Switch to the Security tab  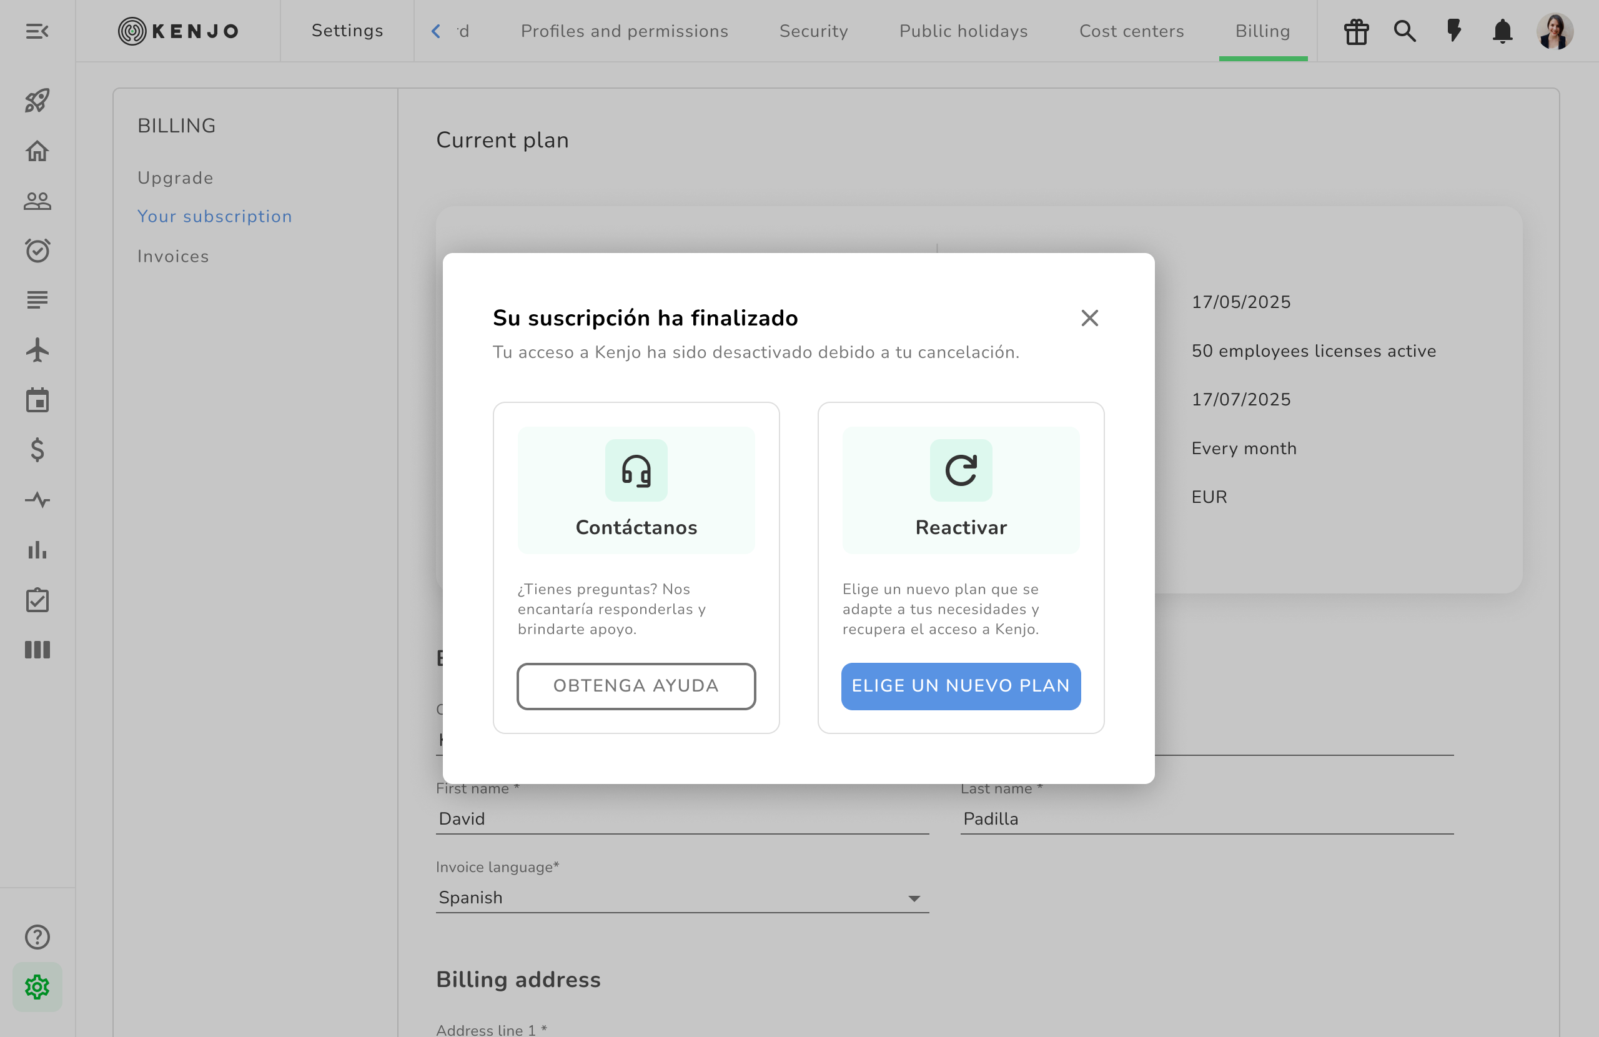(813, 31)
